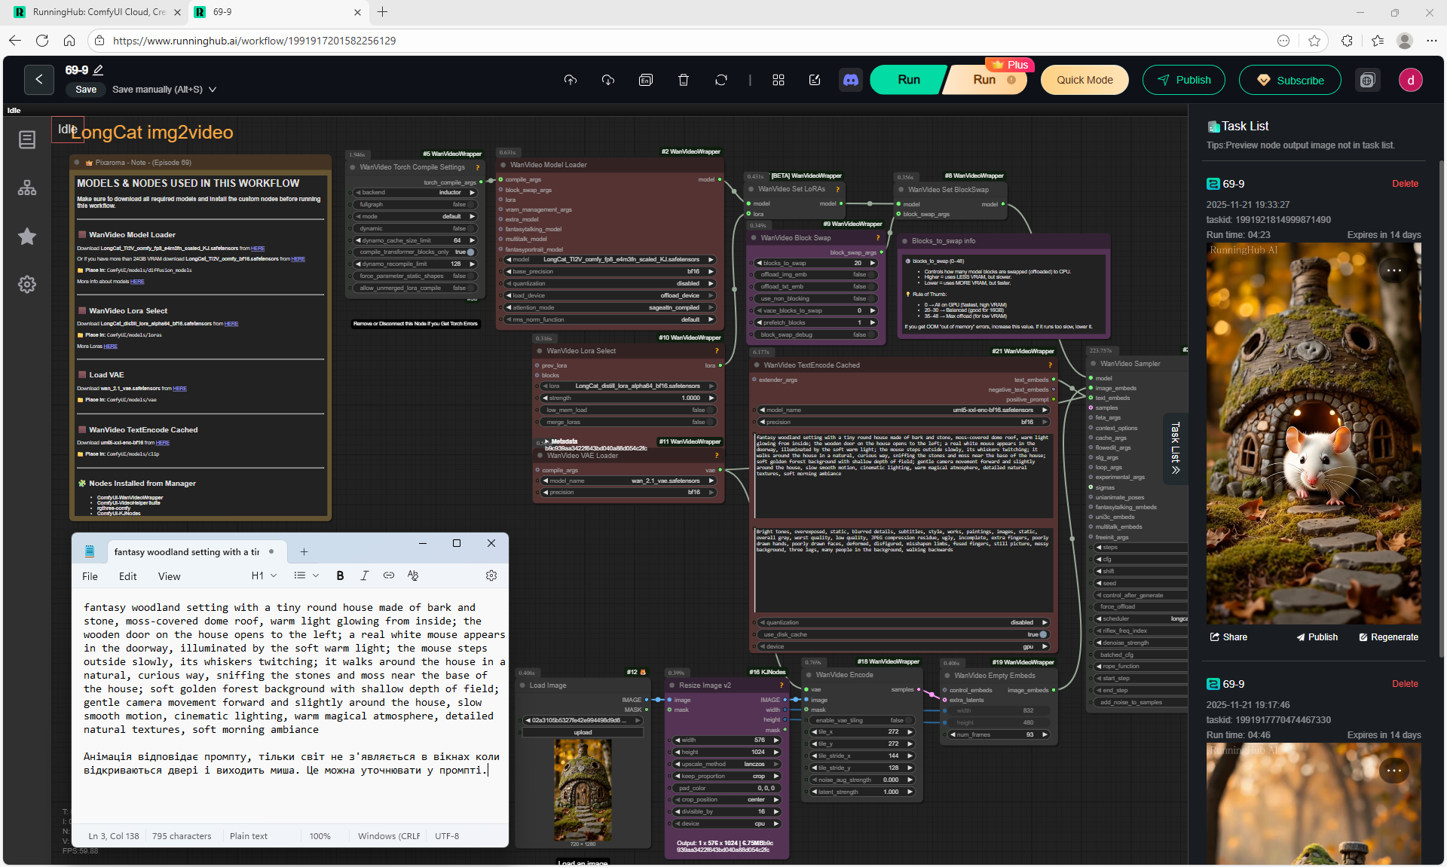Toggle compile_transformer_blocks_only switch
This screenshot has width=1447, height=867.
click(470, 252)
